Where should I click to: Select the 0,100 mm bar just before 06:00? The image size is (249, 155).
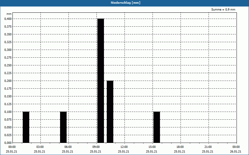pyautogui.click(x=63, y=127)
